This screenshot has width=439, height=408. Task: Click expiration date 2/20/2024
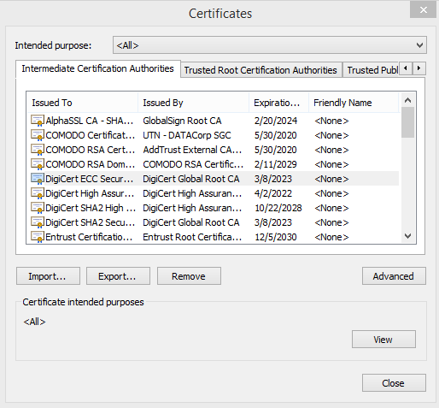(x=276, y=121)
